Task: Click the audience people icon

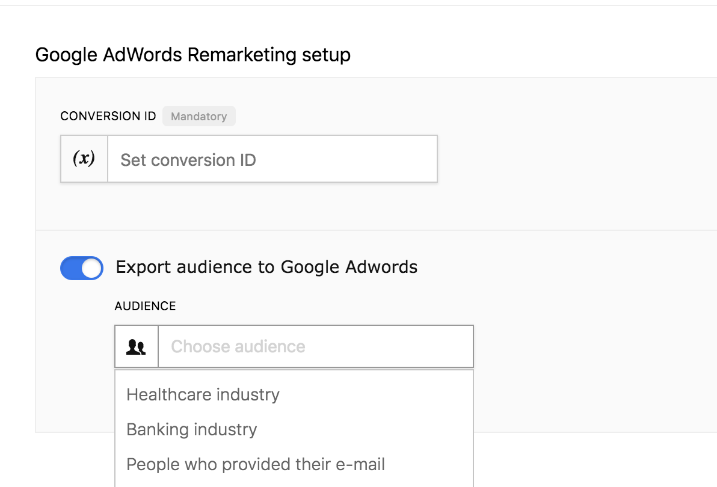Action: click(137, 346)
